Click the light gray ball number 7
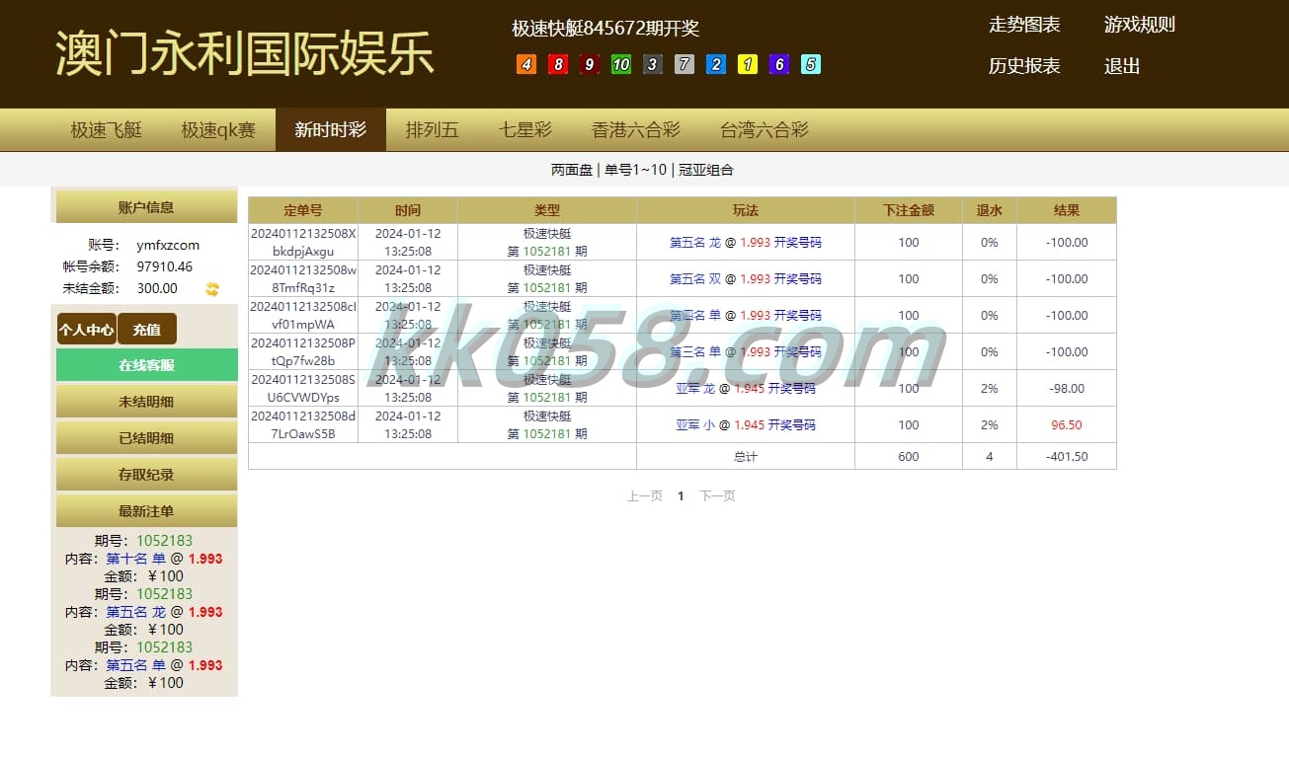The height and width of the screenshot is (757, 1289). pos(684,64)
